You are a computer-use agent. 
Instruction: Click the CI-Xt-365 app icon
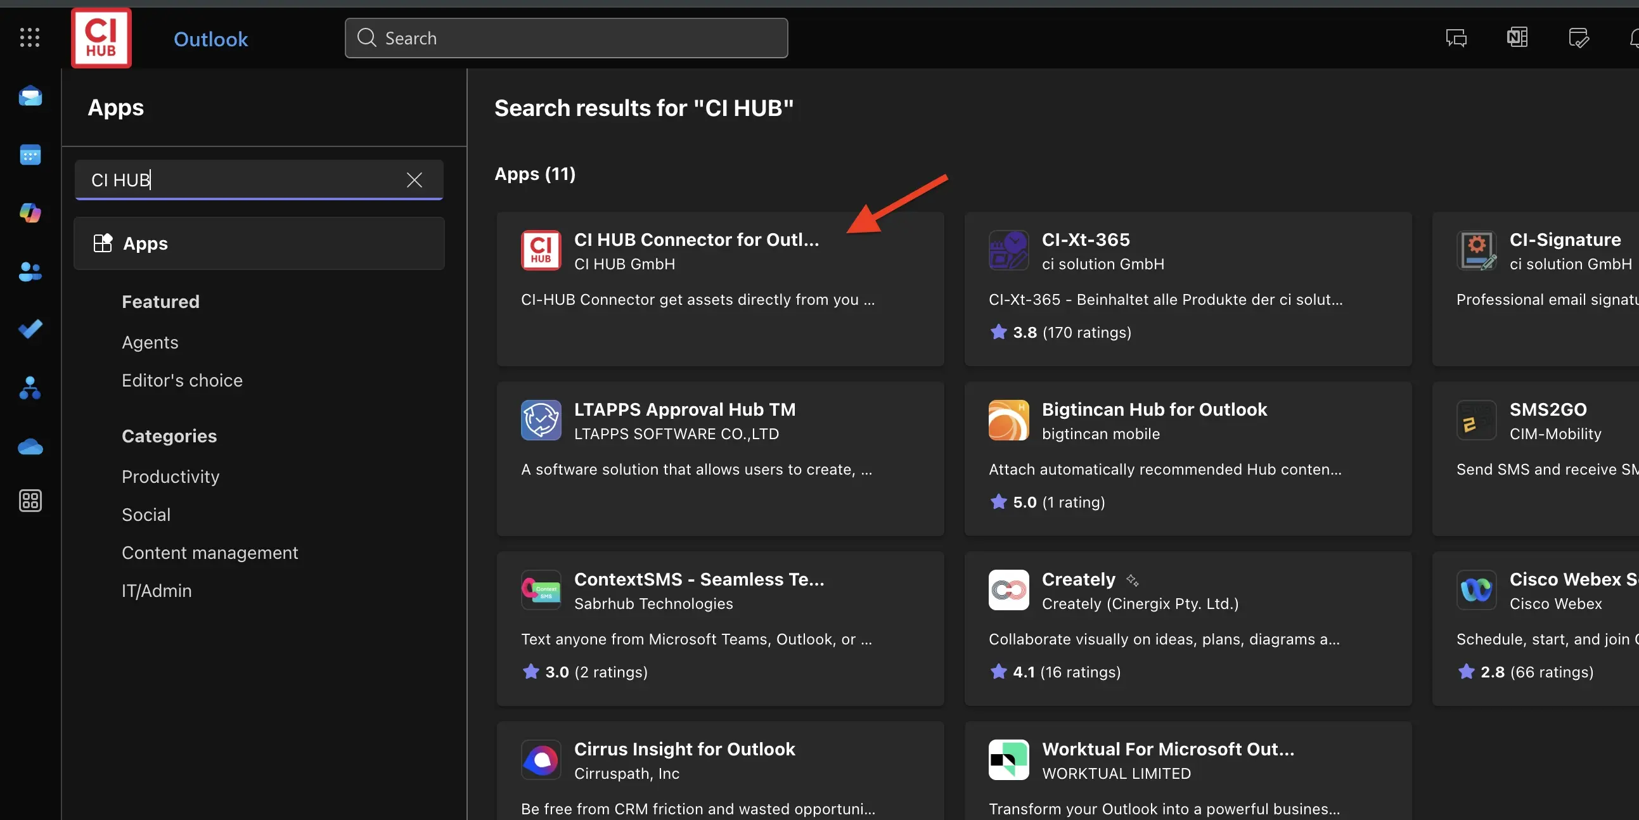point(1008,250)
